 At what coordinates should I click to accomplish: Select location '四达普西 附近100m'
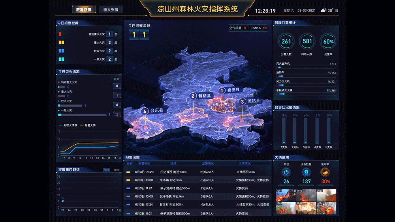[173, 172]
